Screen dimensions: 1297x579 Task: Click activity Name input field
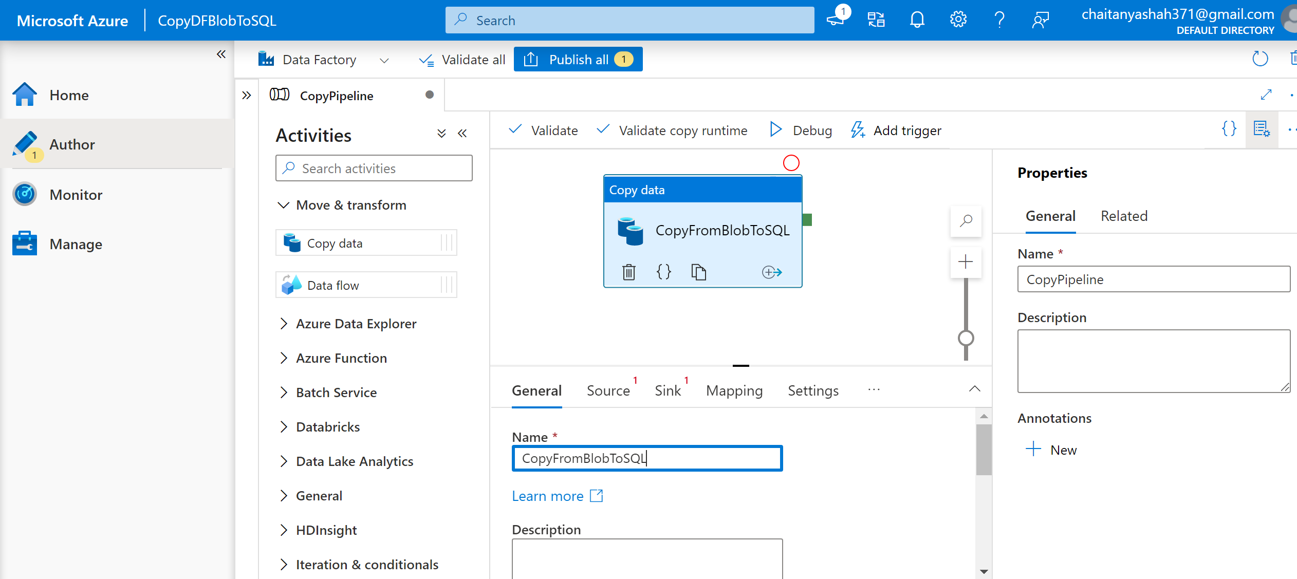point(647,458)
